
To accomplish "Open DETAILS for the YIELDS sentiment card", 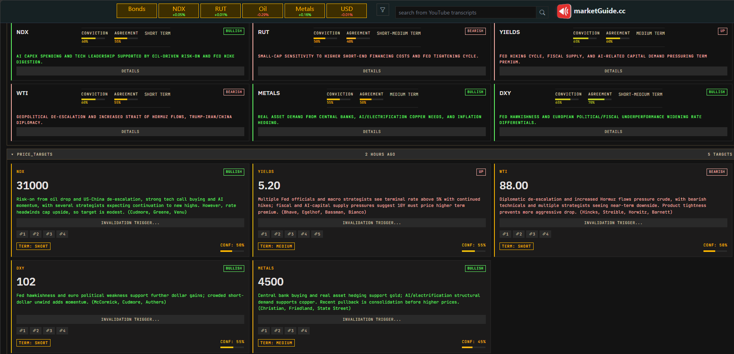I will (613, 71).
